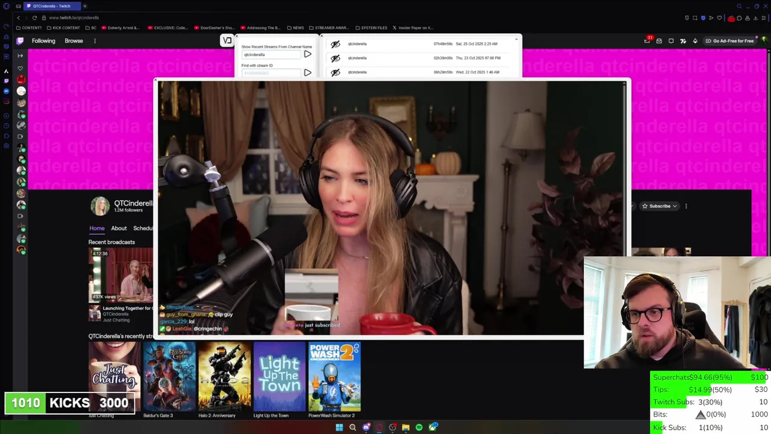The image size is (771, 434).
Task: Play the stream found by stream ID
Action: point(307,72)
